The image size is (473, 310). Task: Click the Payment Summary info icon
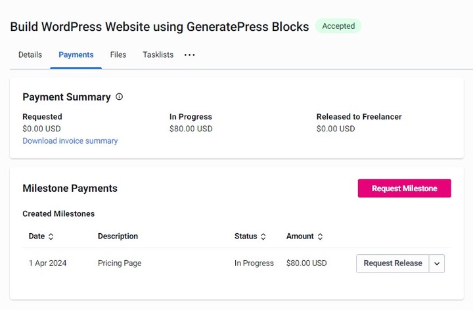point(119,97)
